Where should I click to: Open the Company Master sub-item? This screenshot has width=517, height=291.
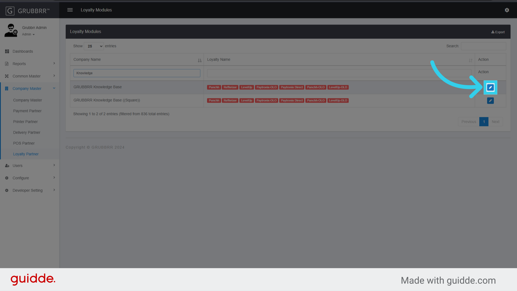point(27,100)
